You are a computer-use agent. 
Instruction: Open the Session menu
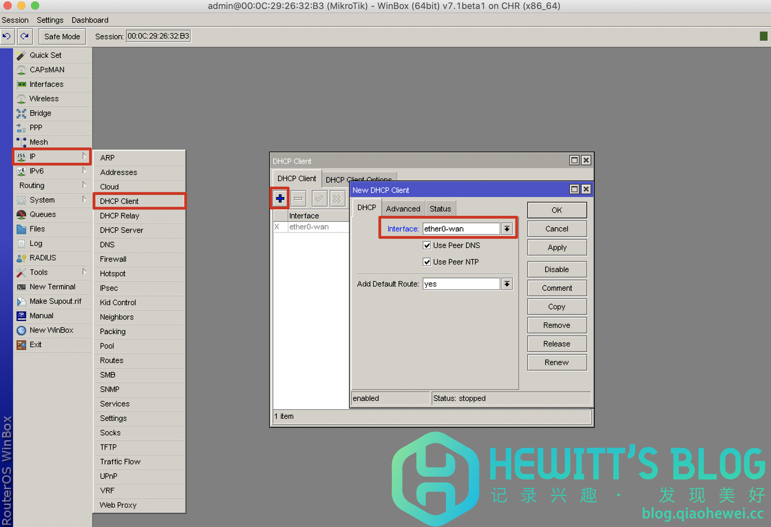(15, 20)
